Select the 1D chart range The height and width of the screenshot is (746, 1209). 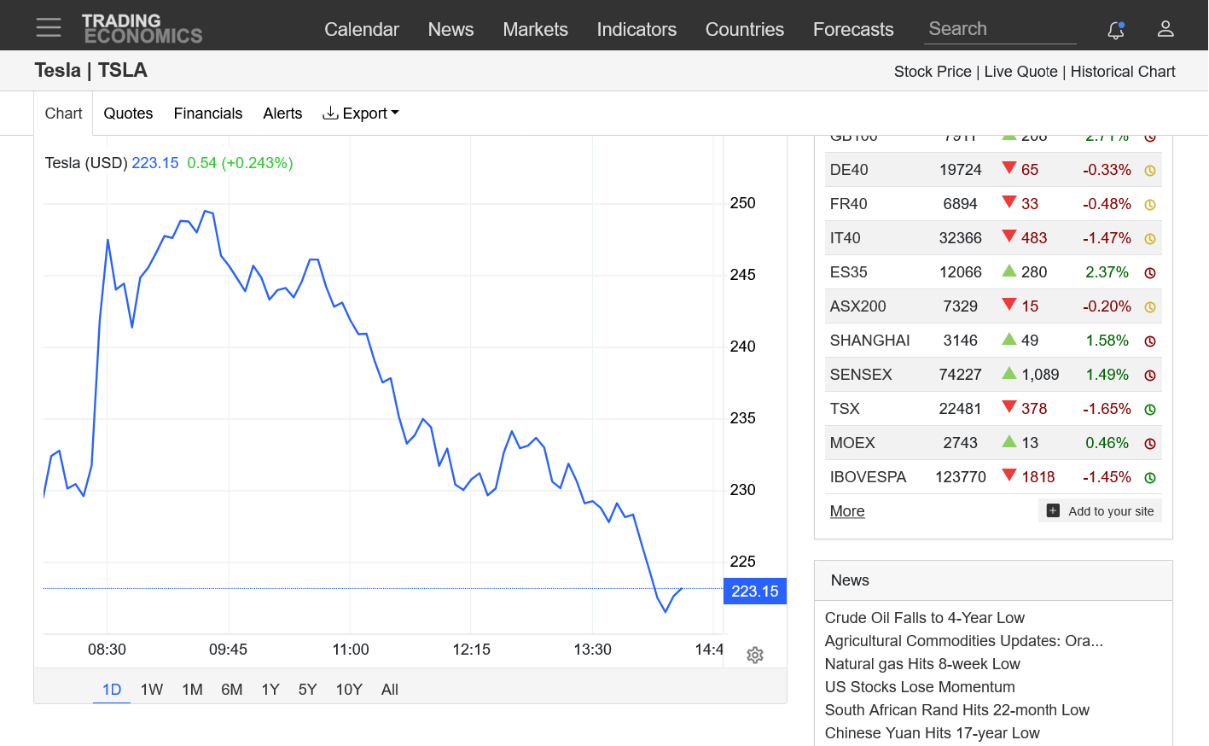click(x=112, y=690)
